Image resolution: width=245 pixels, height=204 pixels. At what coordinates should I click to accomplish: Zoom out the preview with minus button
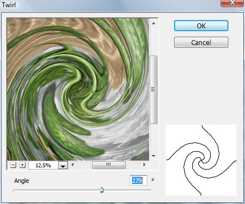[x=13, y=165]
